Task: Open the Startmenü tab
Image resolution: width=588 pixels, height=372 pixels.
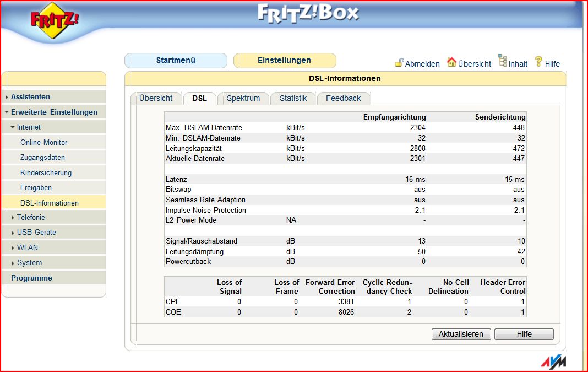Action: (x=176, y=60)
